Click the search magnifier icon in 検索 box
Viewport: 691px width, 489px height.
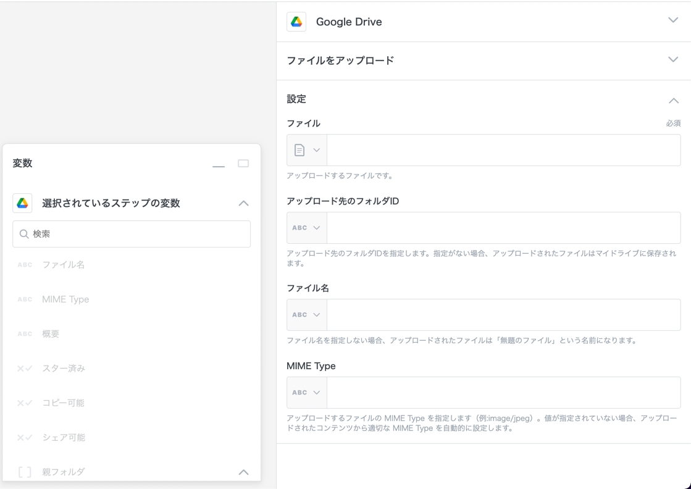tap(24, 234)
